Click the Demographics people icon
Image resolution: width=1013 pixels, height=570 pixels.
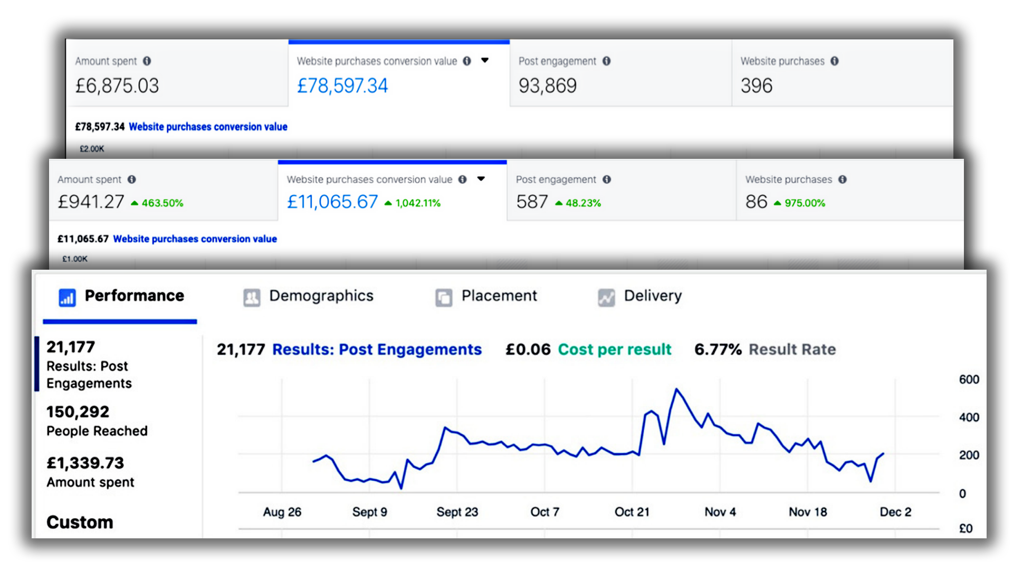coord(252,298)
